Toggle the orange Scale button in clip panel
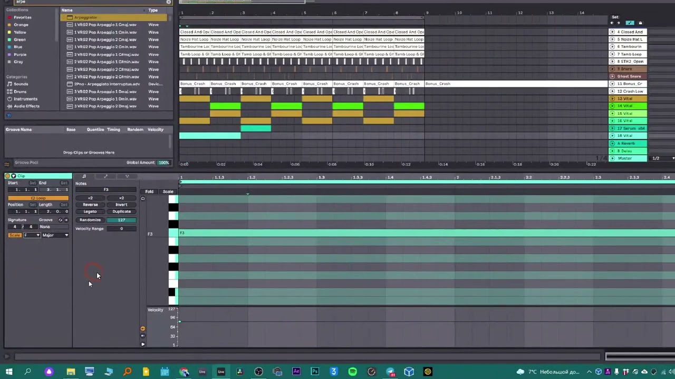Viewport: 675px width, 379px height. click(x=15, y=235)
